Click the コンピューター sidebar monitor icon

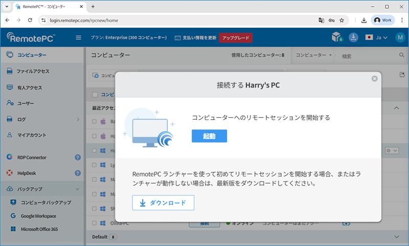[10, 55]
